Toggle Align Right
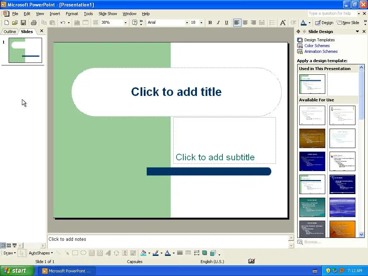 click(253, 23)
